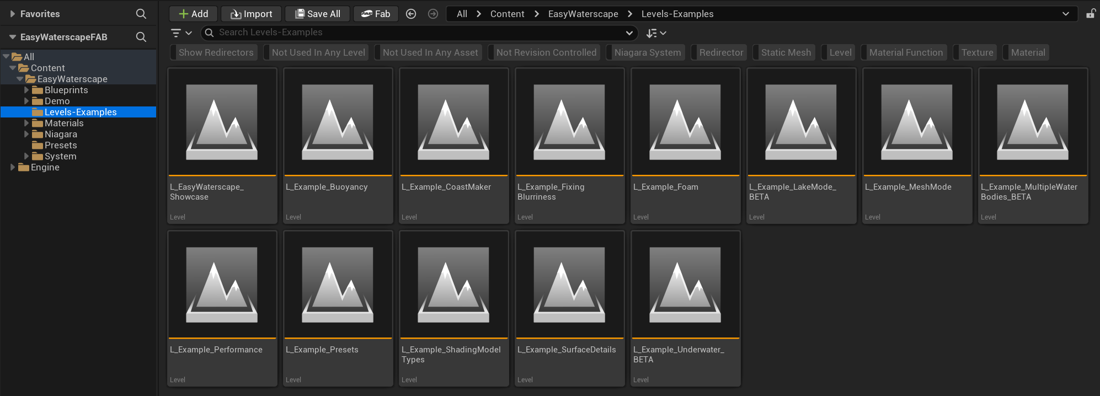
Task: Select L_Example_Buoyancy level asset
Action: click(338, 146)
